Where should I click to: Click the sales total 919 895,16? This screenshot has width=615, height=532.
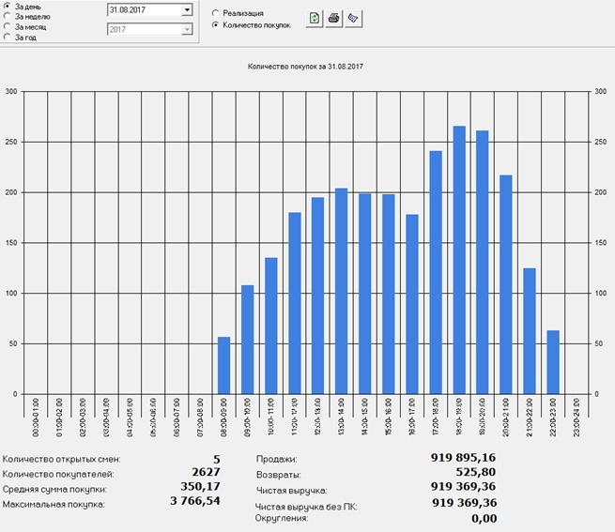click(x=463, y=458)
